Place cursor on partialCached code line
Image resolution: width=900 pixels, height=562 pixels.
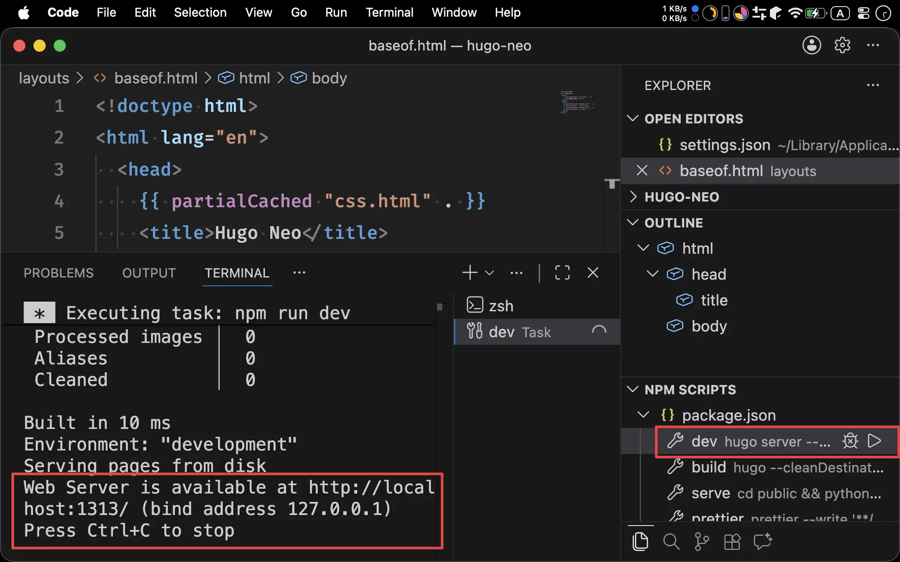[312, 201]
